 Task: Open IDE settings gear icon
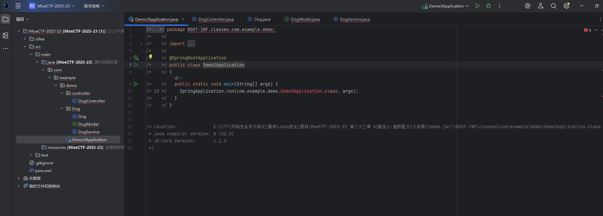pos(566,6)
